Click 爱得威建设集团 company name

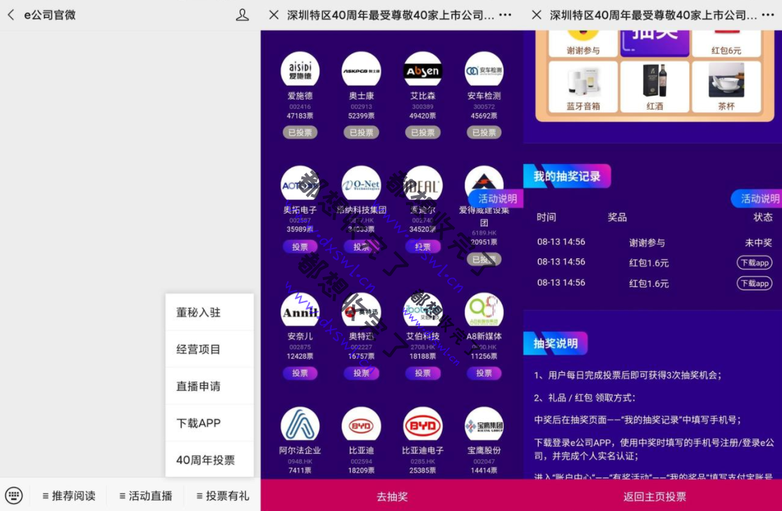click(x=484, y=216)
